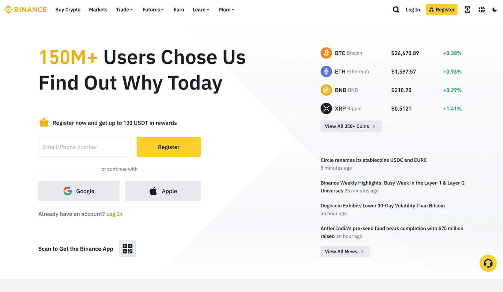
Task: Click the XRP Ripple coin icon
Action: pos(326,108)
